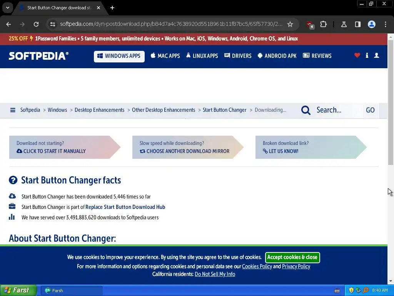Click the browser forward arrow

22,24
